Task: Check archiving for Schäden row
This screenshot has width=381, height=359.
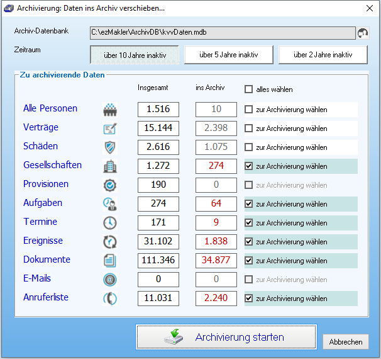Action: click(249, 147)
